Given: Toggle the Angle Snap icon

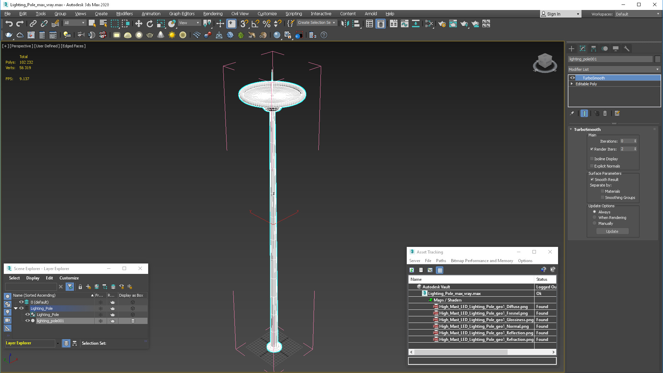Looking at the screenshot, I should [255, 23].
